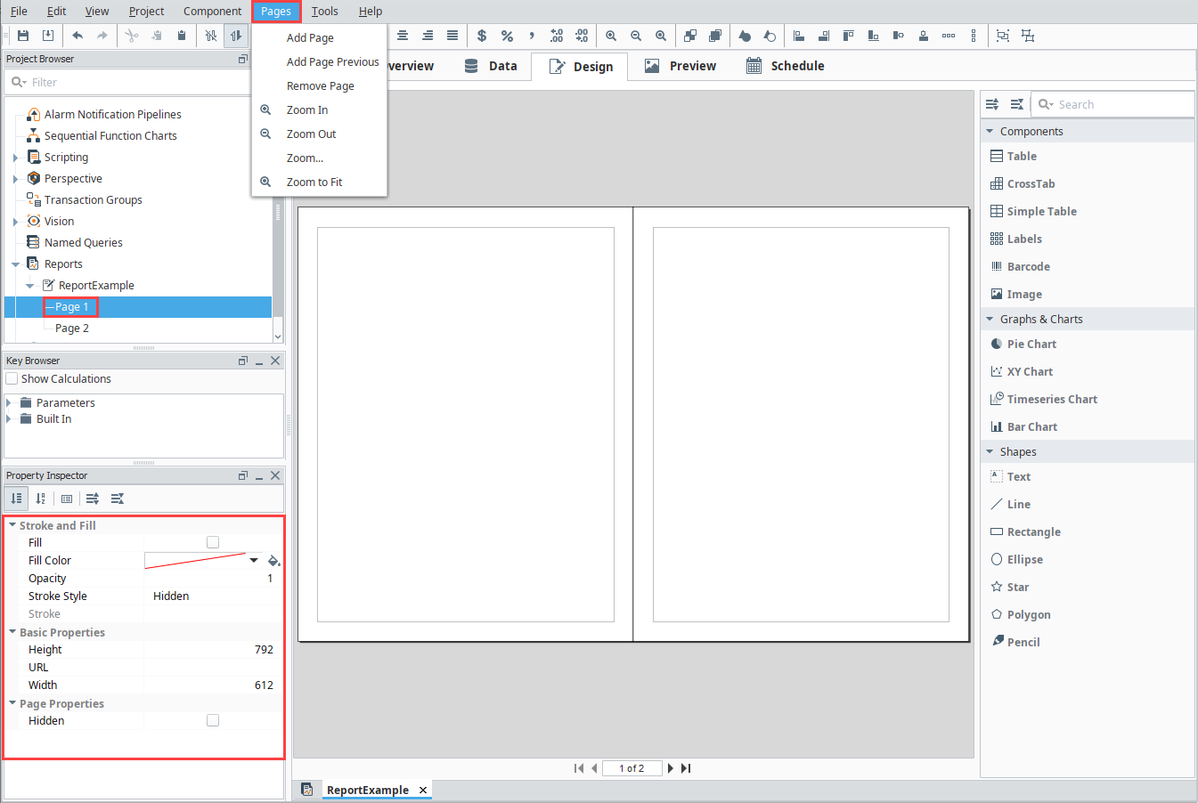Select the CrossTab component
This screenshot has width=1198, height=803.
coord(1023,183)
